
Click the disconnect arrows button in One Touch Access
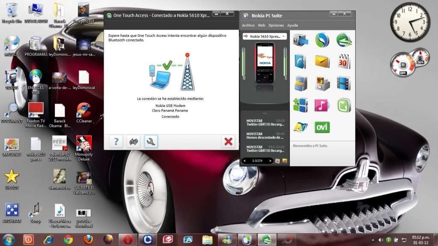click(134, 142)
